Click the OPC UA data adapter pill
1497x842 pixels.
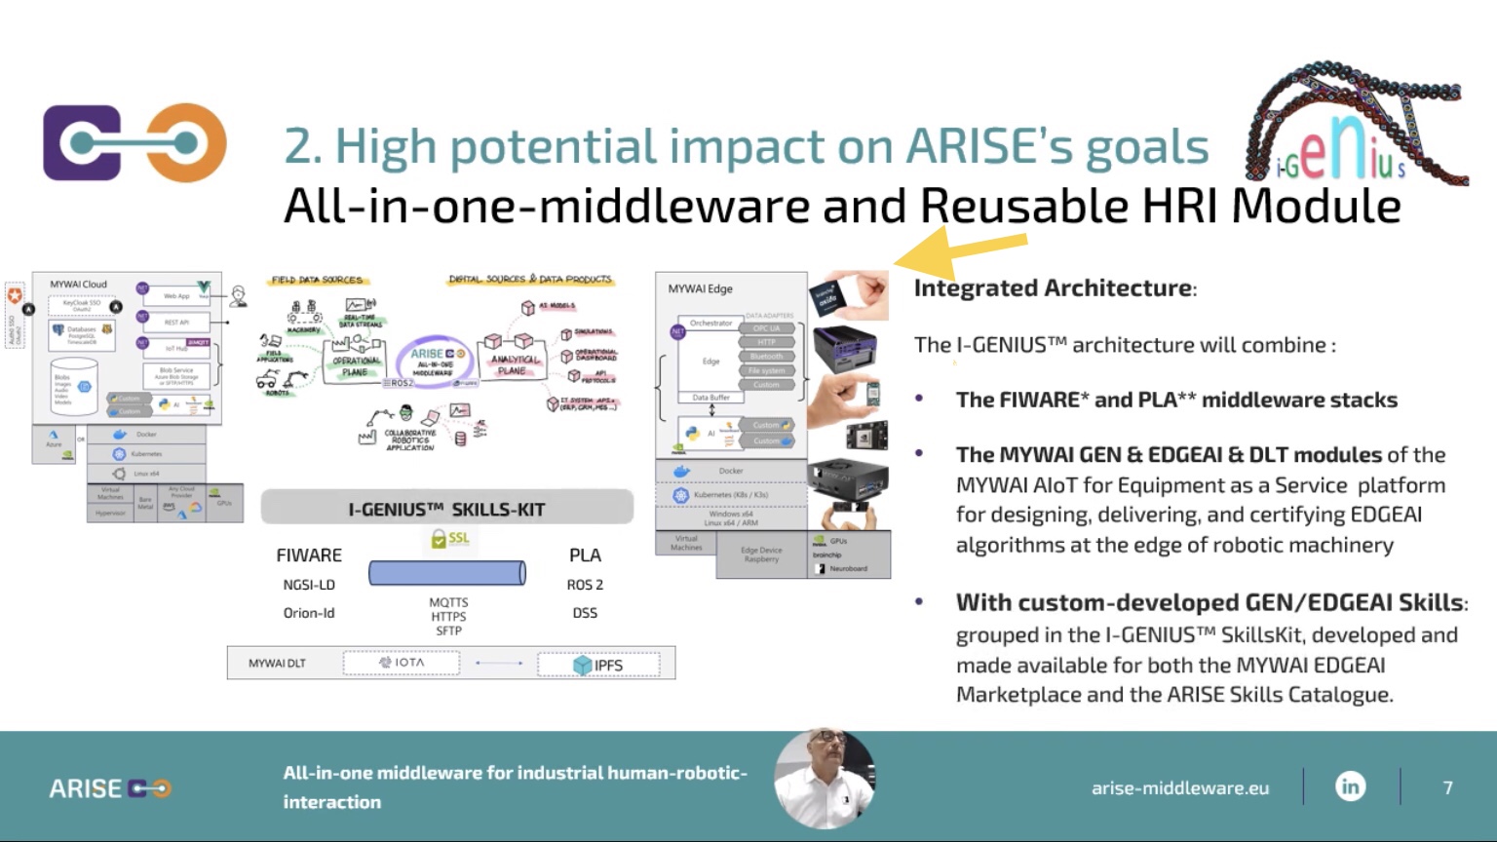click(x=767, y=328)
